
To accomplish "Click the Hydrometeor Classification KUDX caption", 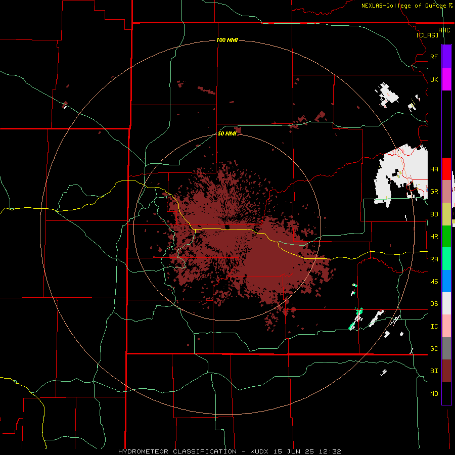I will pos(230,451).
